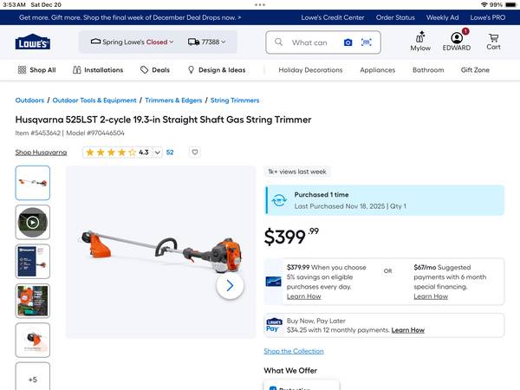
Task: Open the Shop the Collection link
Action: [294, 351]
